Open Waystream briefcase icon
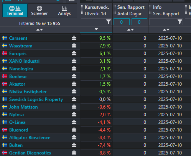The image size is (191, 156). 74,45
